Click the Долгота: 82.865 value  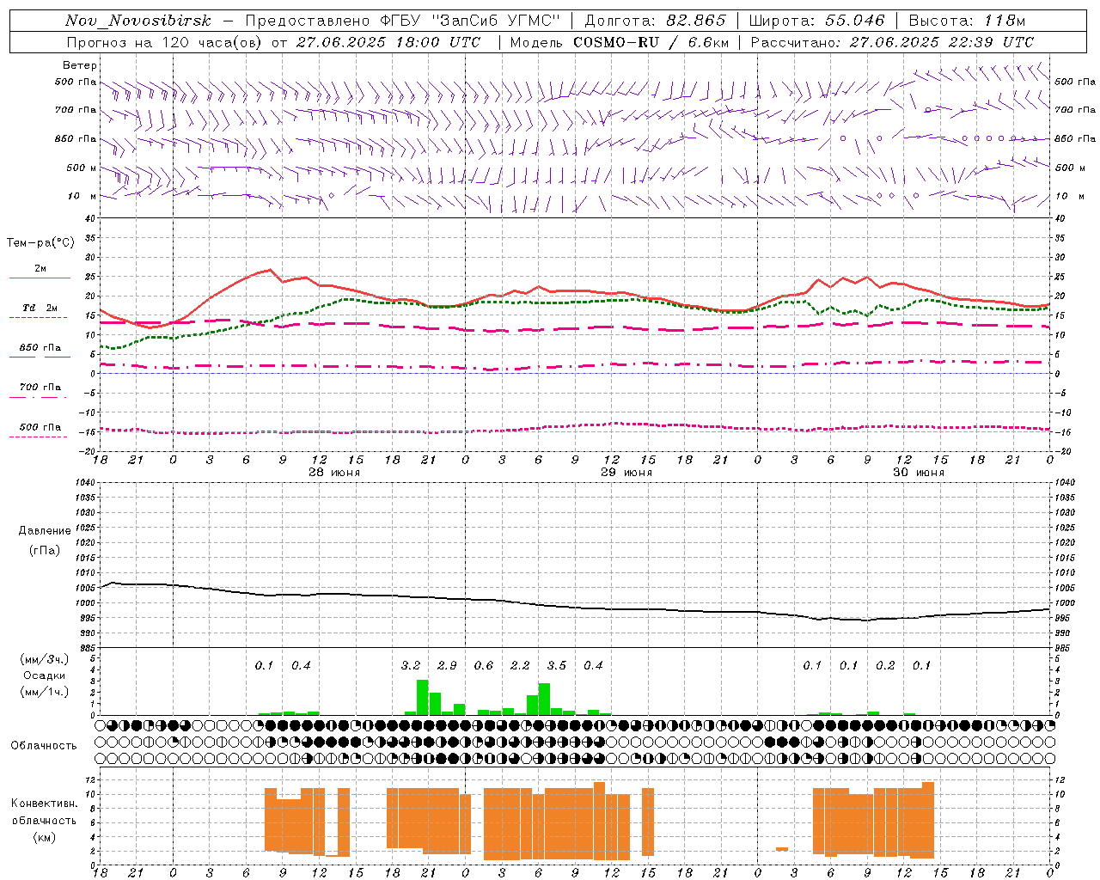tap(655, 21)
